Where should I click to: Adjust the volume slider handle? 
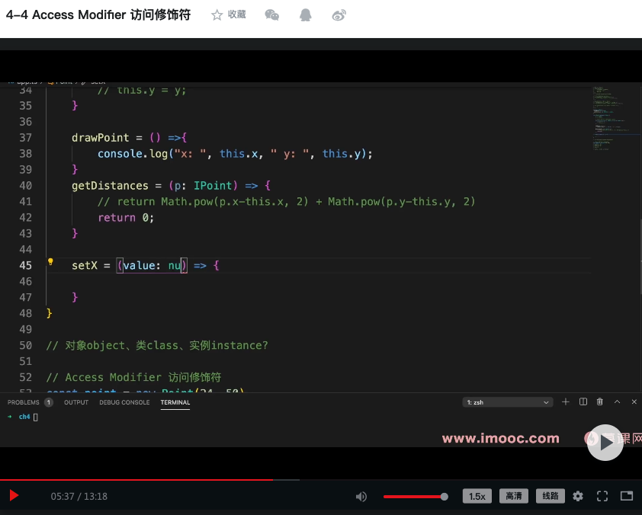445,497
